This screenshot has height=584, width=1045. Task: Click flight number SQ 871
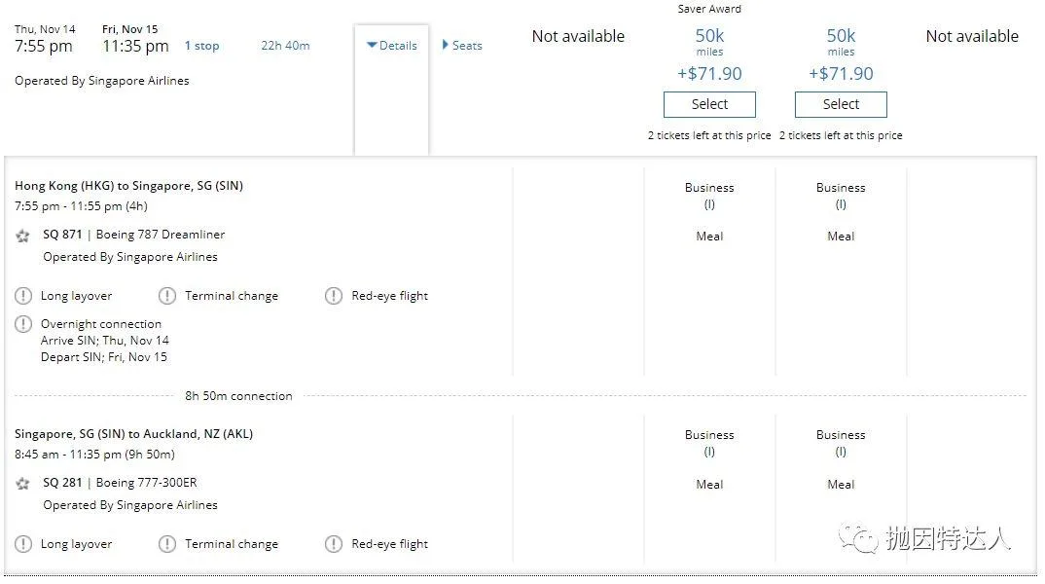62,234
